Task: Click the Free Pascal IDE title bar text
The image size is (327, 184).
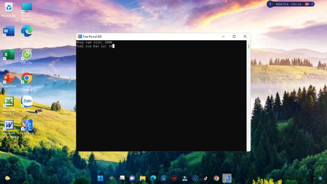Action: click(92, 36)
